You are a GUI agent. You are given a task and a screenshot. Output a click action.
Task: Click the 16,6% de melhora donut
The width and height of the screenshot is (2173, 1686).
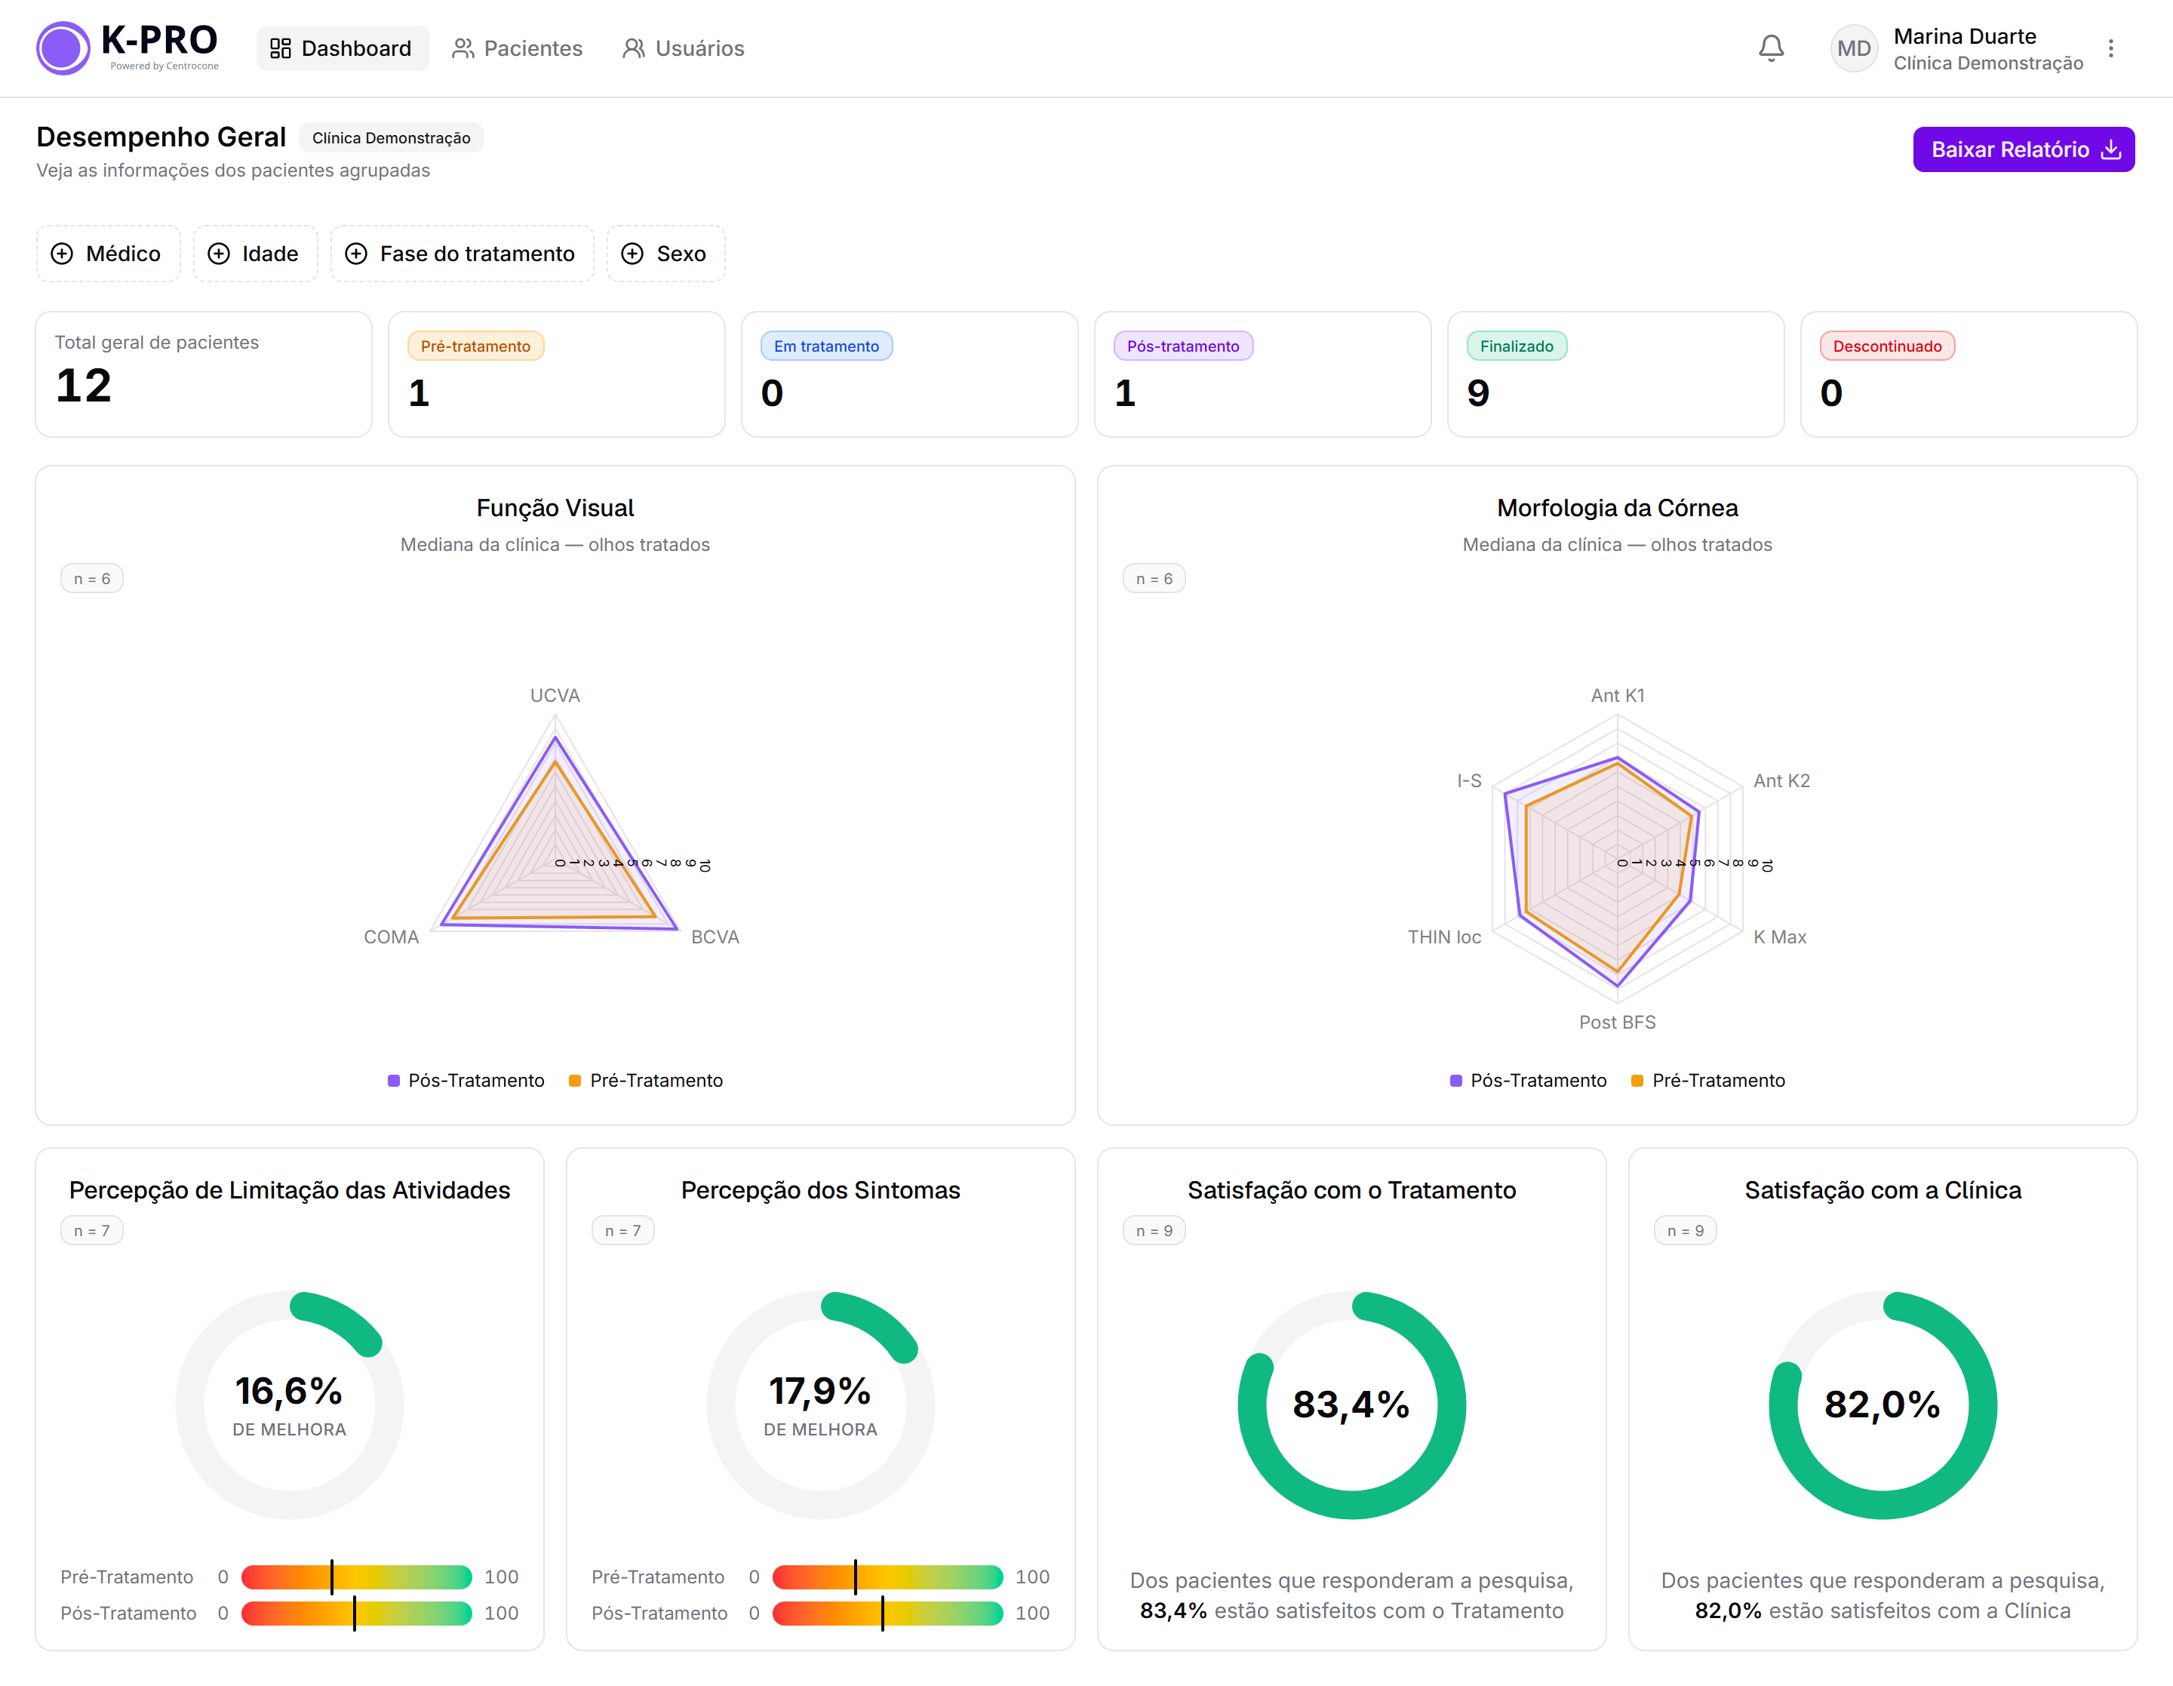tap(290, 1404)
